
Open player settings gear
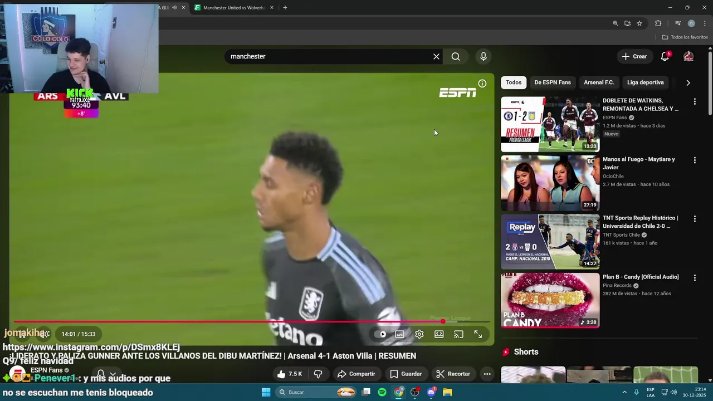tap(419, 334)
